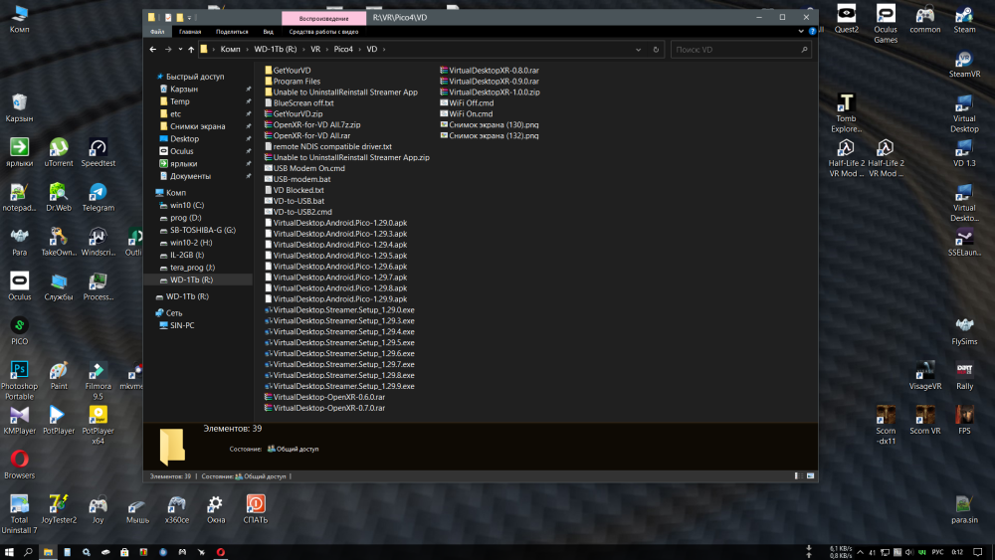Click the taskbar search magnifier
The image size is (995, 560).
[28, 552]
